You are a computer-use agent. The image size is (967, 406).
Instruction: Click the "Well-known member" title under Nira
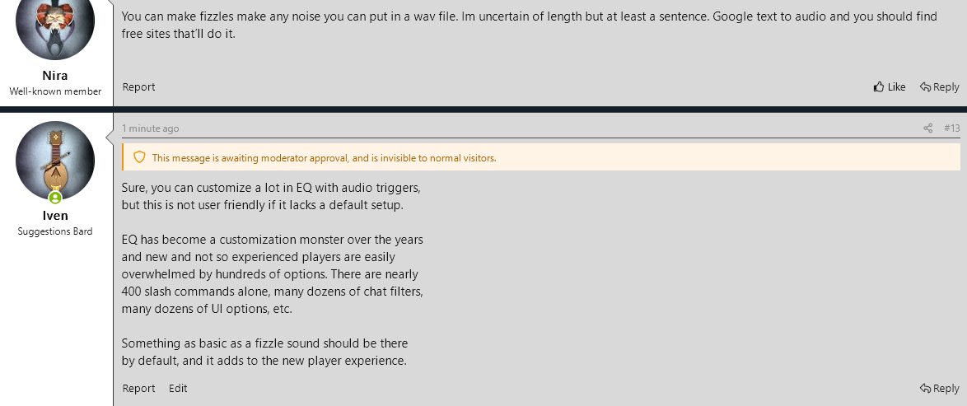tap(55, 91)
